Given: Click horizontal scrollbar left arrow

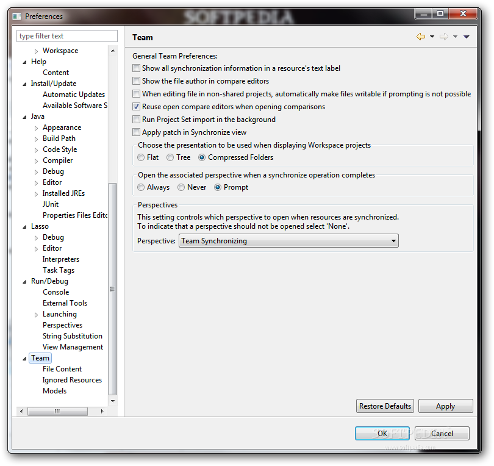Looking at the screenshot, I should click(x=21, y=411).
